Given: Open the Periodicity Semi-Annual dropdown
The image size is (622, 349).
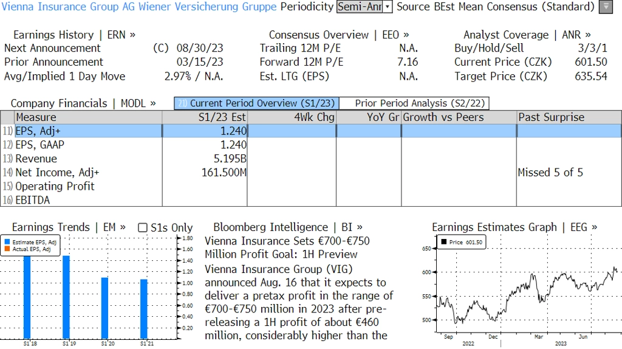Looking at the screenshot, I should pos(364,7).
